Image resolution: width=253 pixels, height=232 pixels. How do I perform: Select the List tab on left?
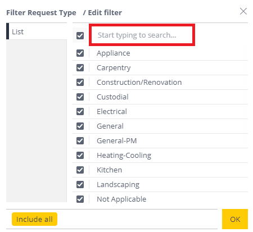[37, 31]
